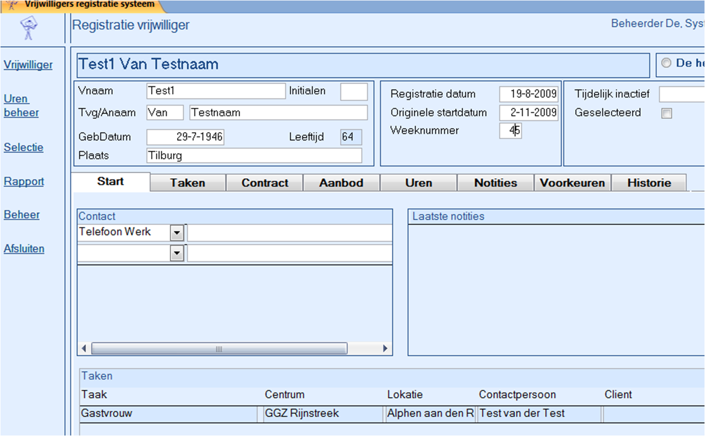Click the Laatste notities panel header

click(x=556, y=216)
